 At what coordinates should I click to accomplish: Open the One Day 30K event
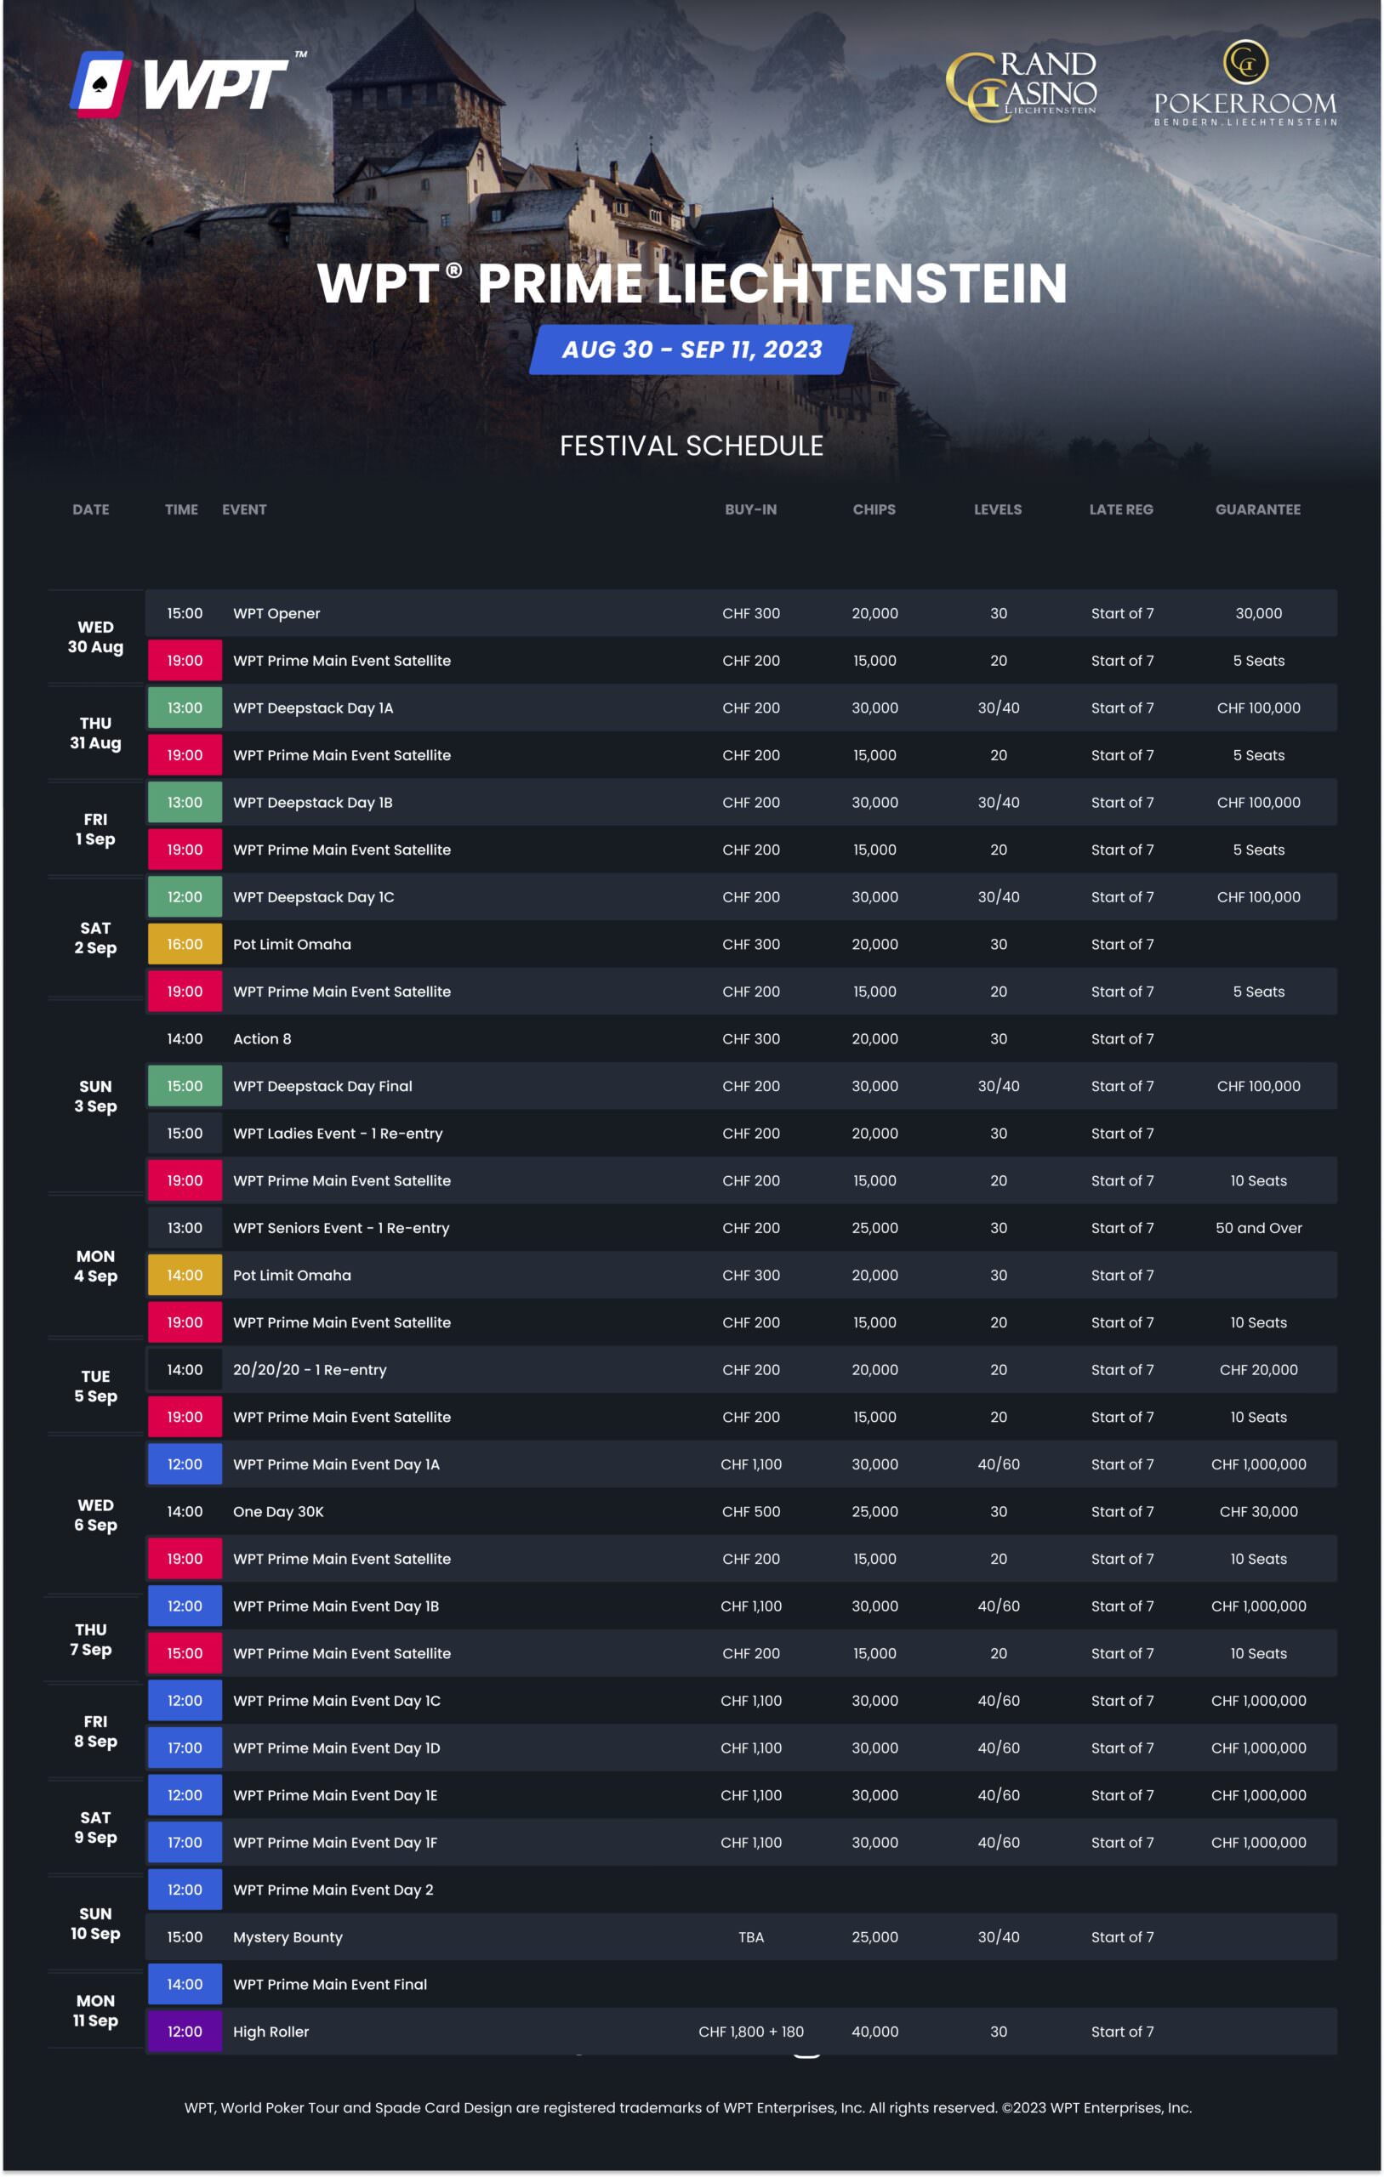click(279, 1513)
